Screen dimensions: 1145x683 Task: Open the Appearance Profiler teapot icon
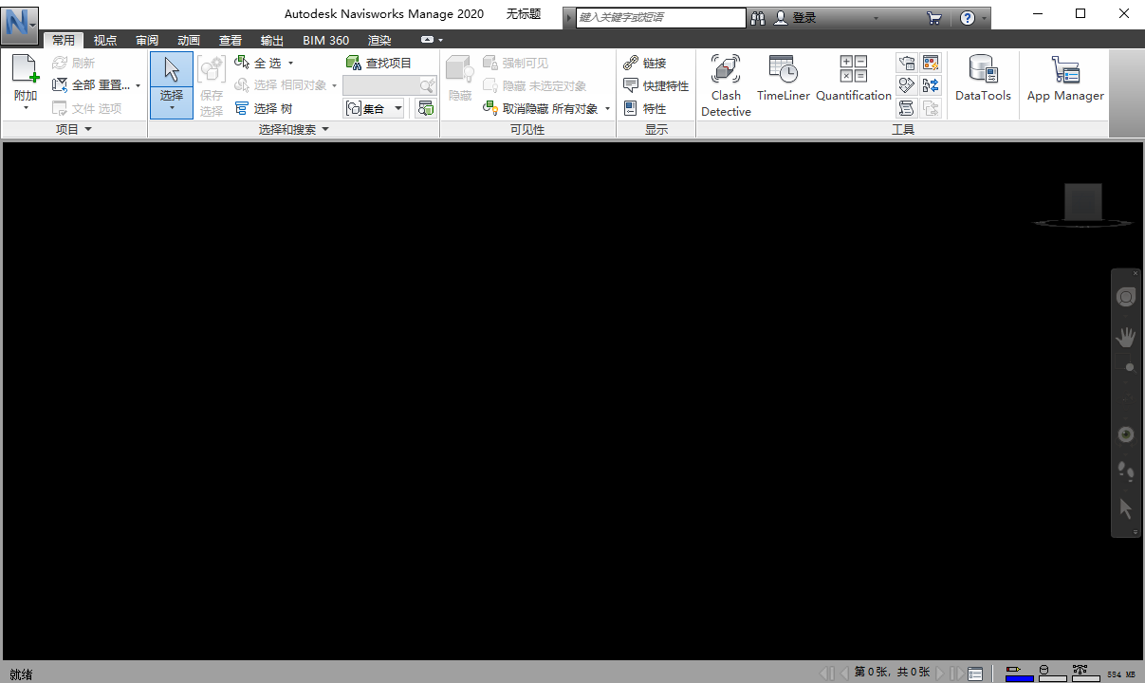907,62
